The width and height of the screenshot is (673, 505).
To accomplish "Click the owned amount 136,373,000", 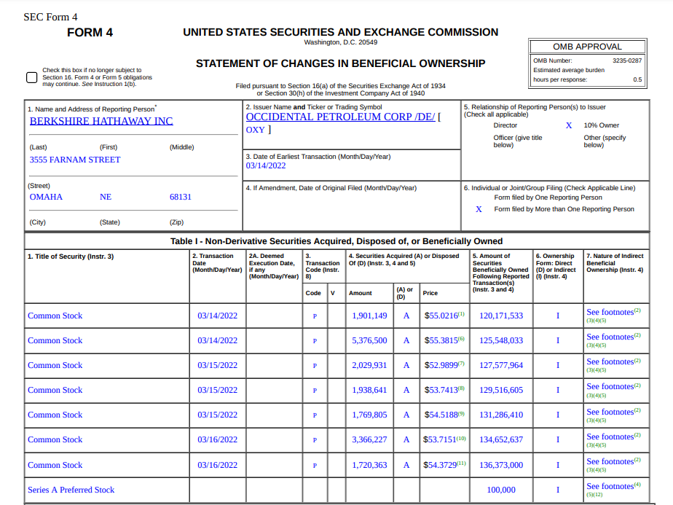I will [x=501, y=465].
